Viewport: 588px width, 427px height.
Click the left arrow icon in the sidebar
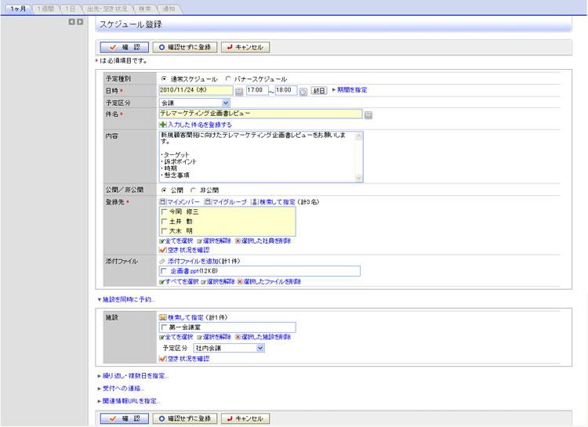coord(71,22)
